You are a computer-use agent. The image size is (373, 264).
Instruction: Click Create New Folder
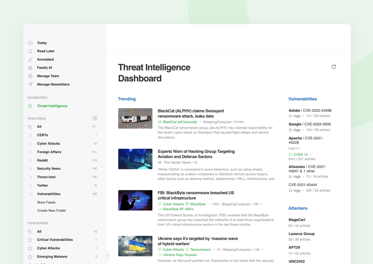[52, 210]
